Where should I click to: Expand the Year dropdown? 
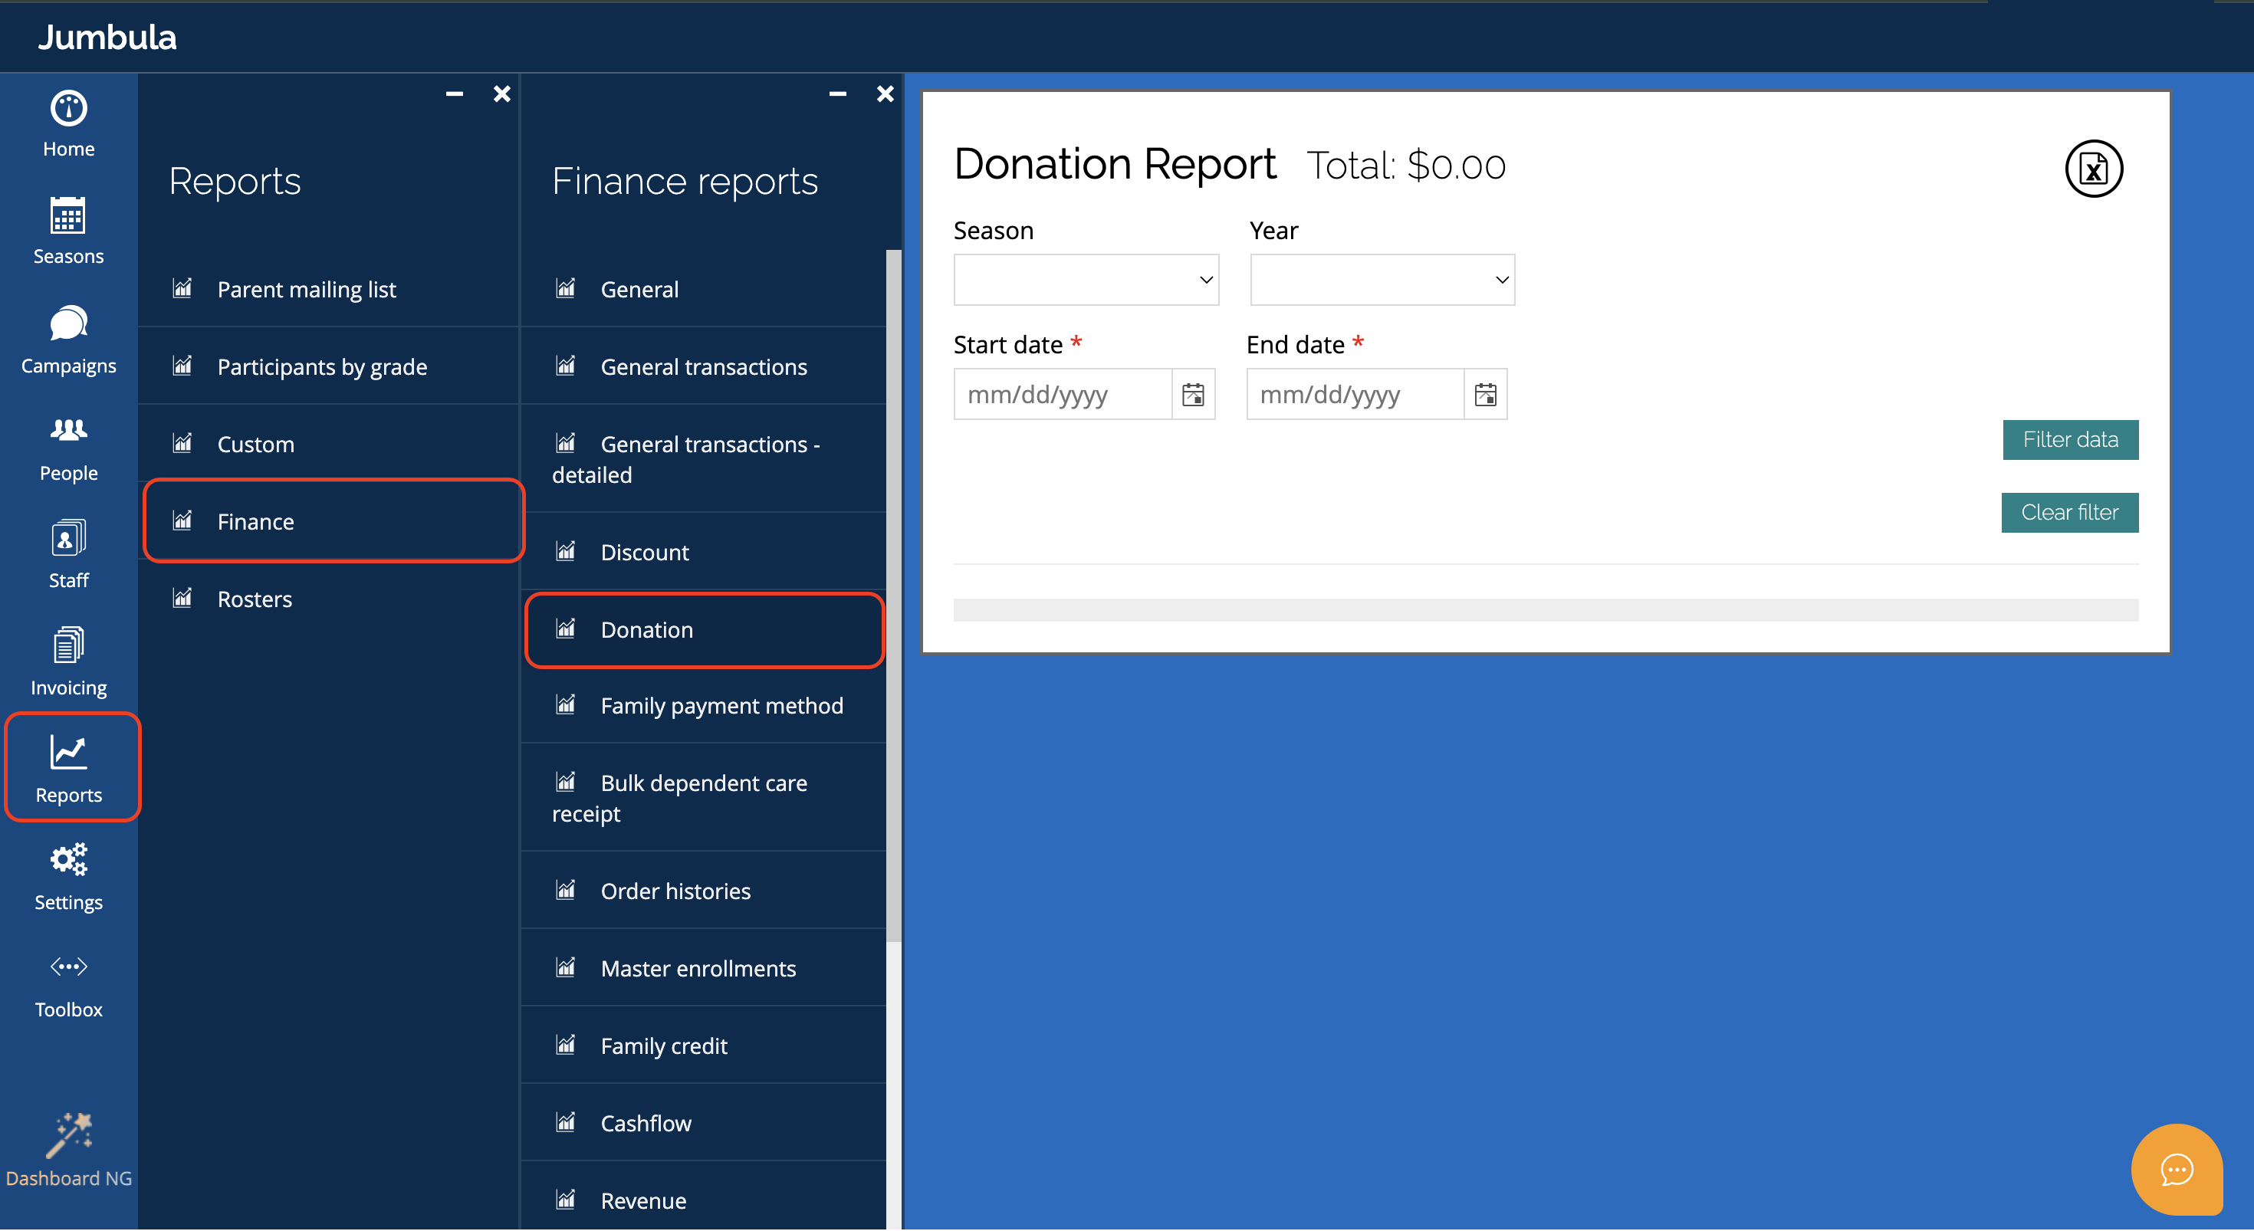coord(1382,280)
